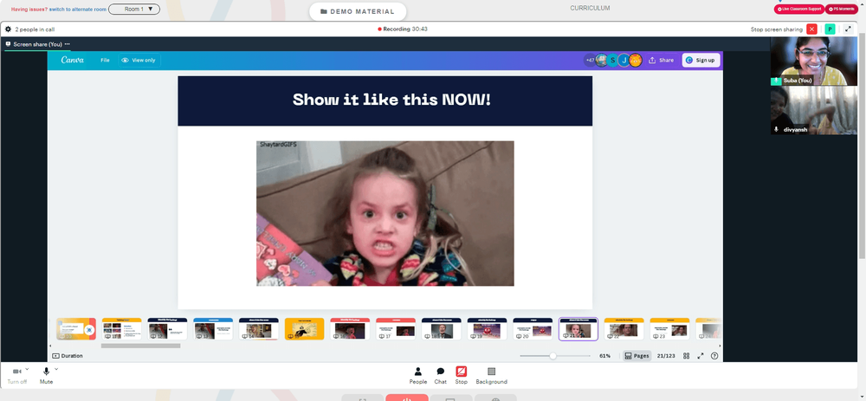Open DEMO MATERIAL folder button
Viewport: 866px width, 401px height.
[358, 11]
